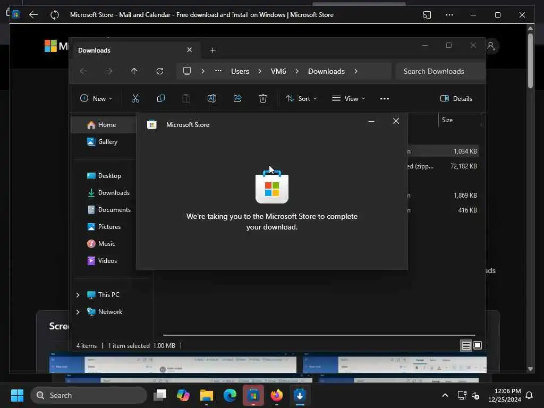
Task: Click the back arrow in File Explorer
Action: [83, 71]
